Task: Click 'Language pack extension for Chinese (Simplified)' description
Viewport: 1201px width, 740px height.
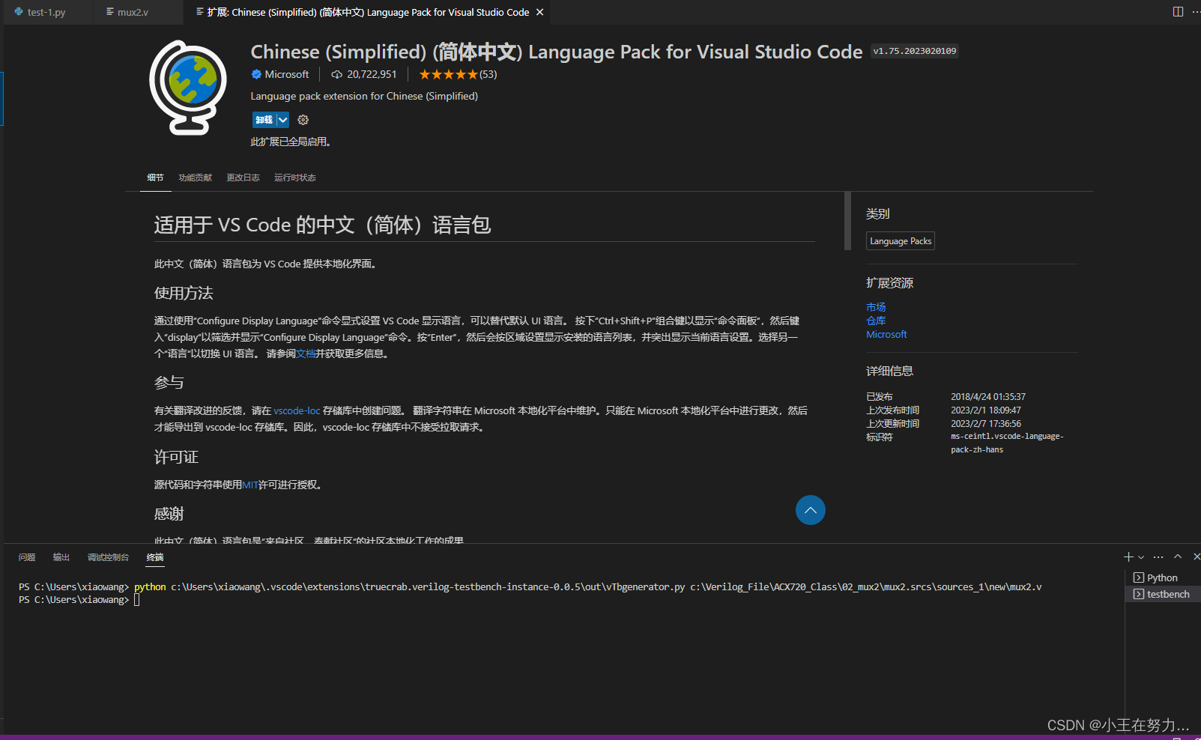Action: (364, 96)
